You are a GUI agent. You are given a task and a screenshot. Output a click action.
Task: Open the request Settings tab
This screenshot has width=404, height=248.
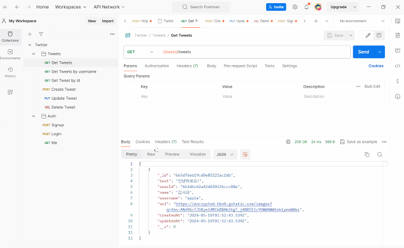(x=290, y=66)
